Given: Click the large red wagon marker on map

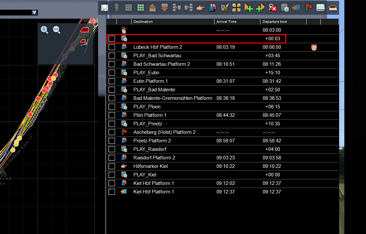Looking at the screenshot, I should pyautogui.click(x=85, y=30).
